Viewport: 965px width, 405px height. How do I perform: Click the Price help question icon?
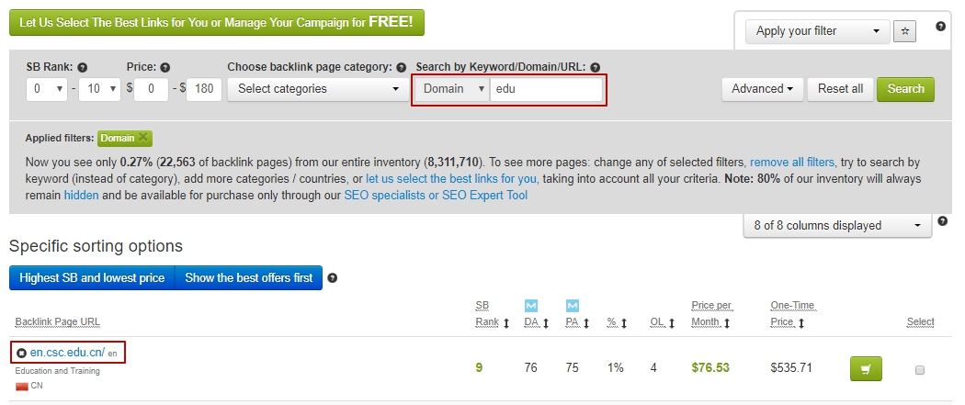165,67
